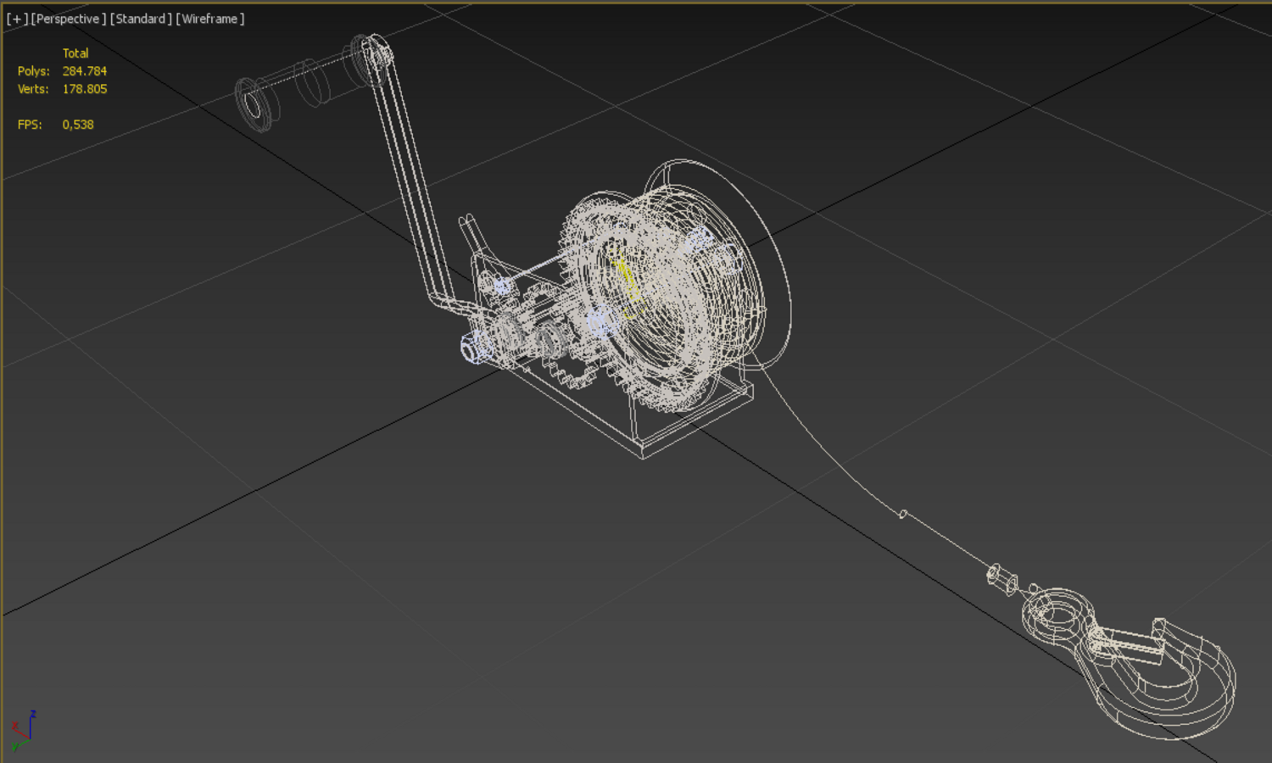Open the [+] viewport general menu
This screenshot has height=763, width=1272.
17,19
